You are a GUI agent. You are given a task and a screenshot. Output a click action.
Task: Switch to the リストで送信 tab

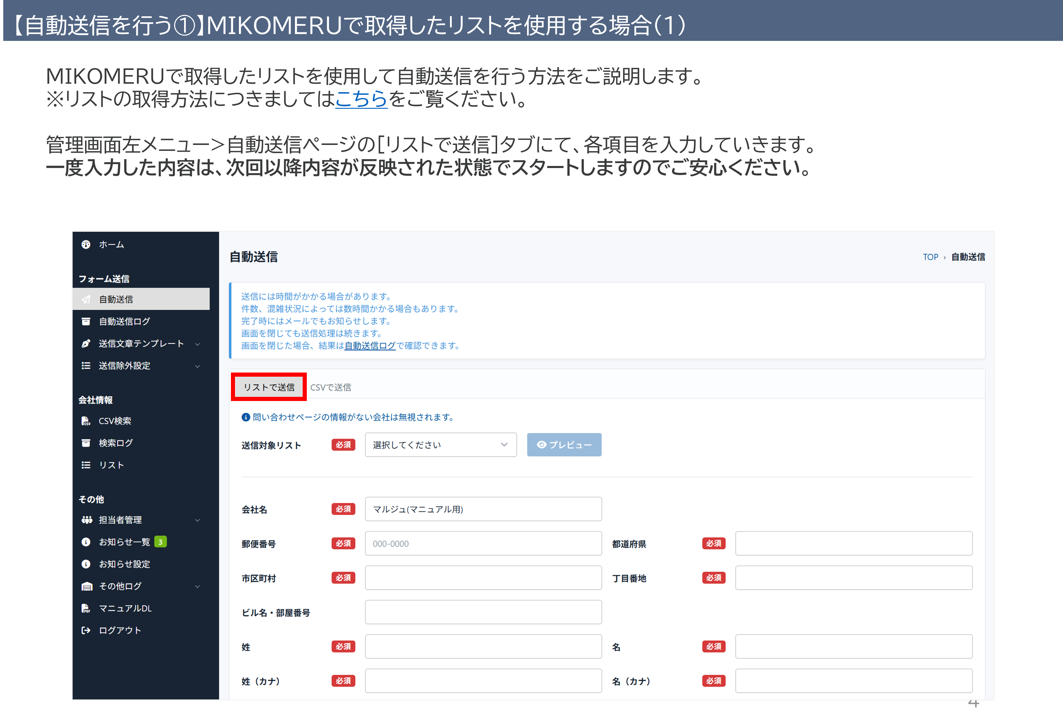pyautogui.click(x=269, y=387)
